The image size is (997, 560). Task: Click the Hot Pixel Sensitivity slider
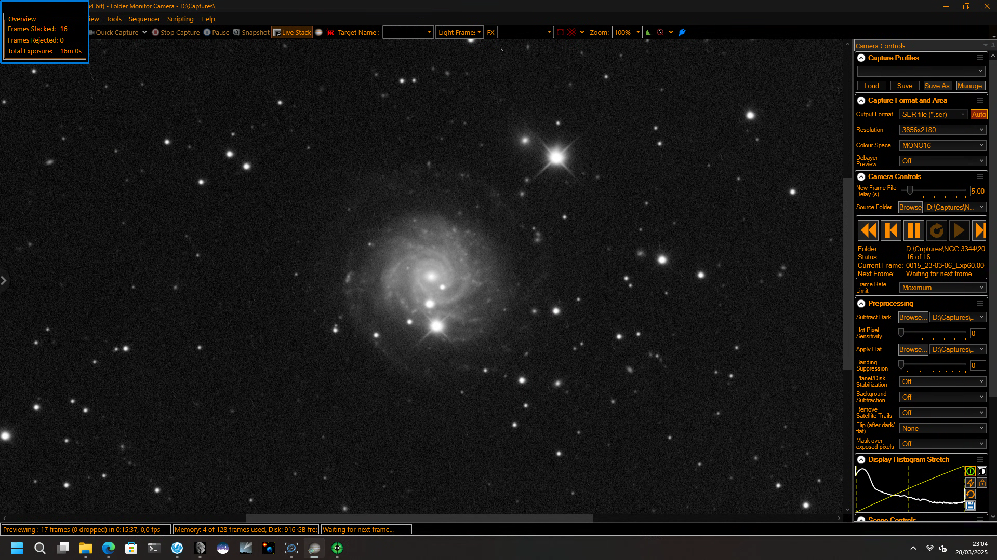click(x=933, y=333)
